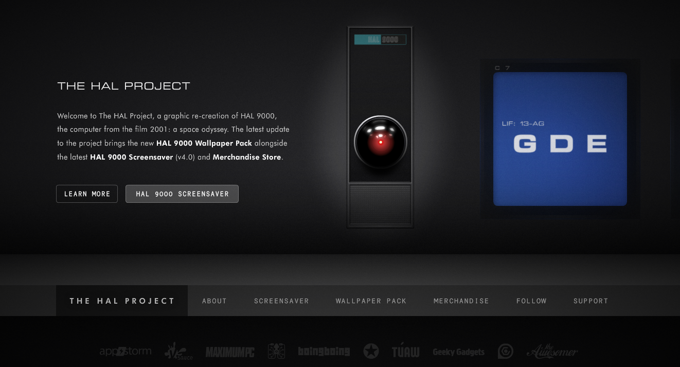Select the MaximumPC logo
680x367 pixels.
click(229, 352)
